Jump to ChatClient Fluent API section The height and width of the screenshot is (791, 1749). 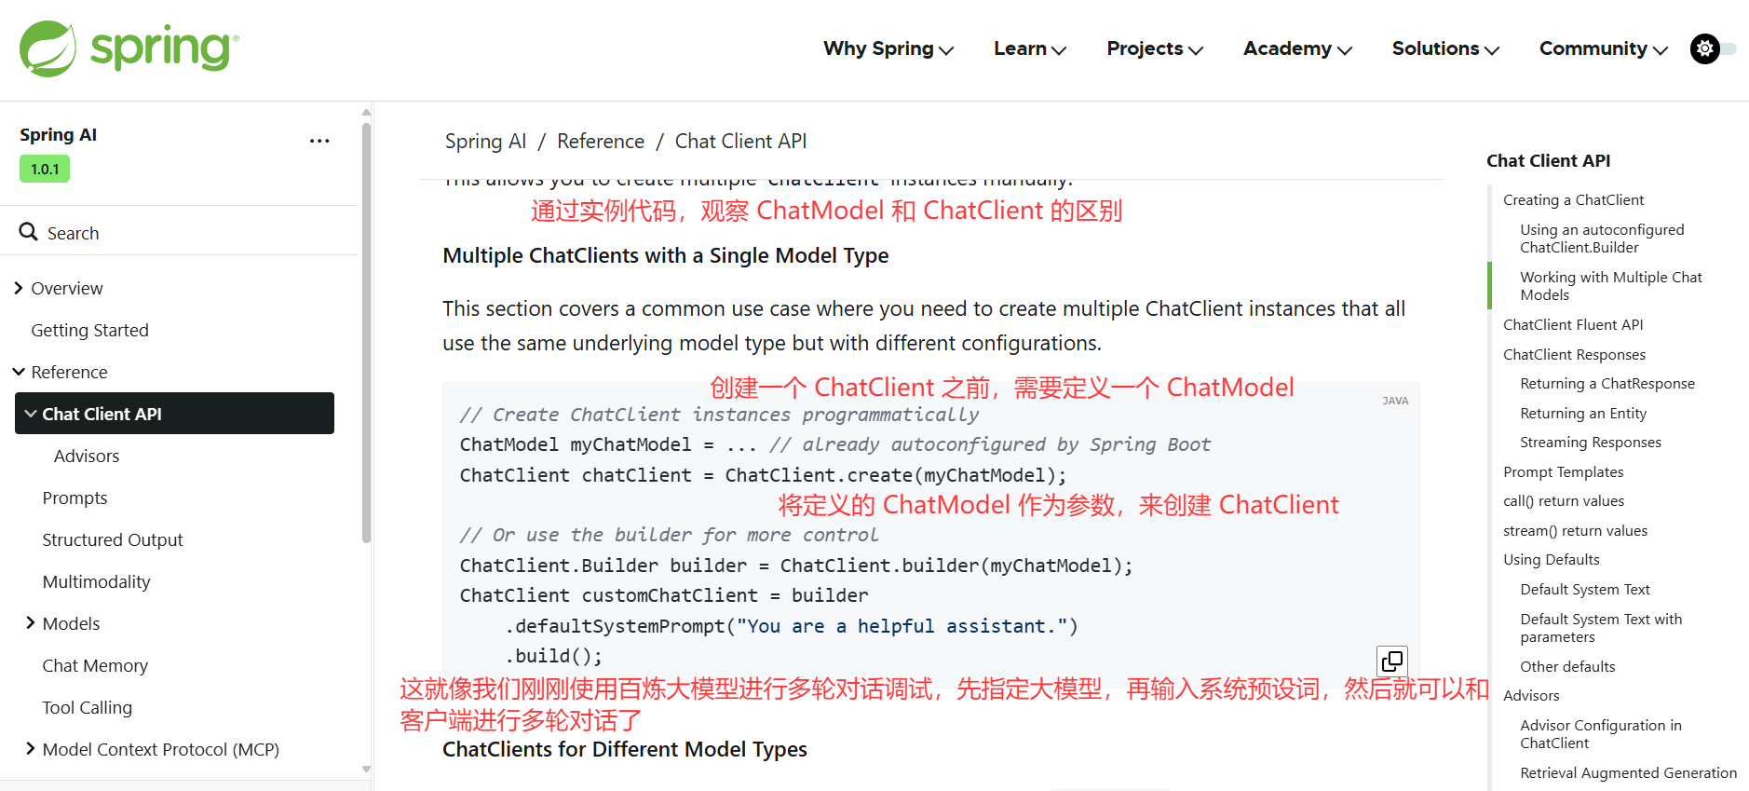click(1572, 324)
